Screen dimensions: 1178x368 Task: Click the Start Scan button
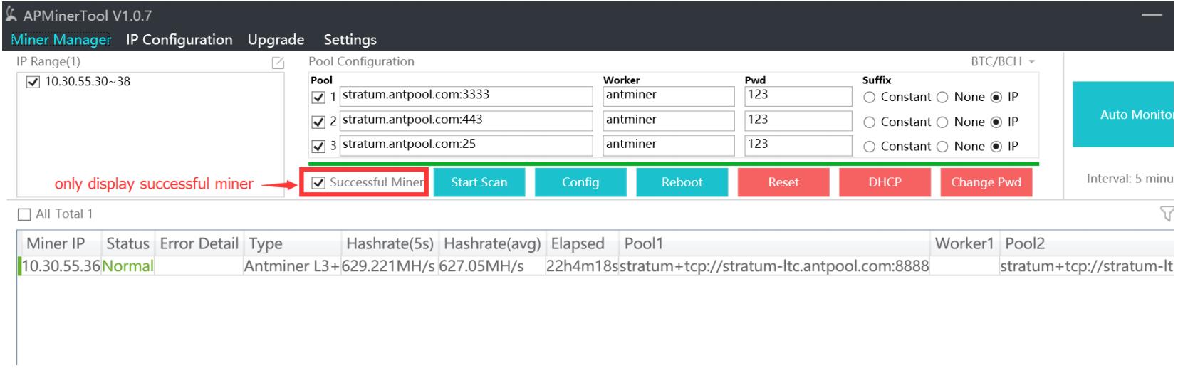pos(479,182)
